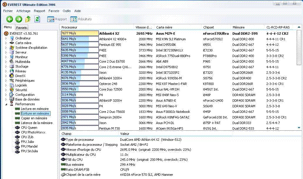Screen dimensions: 303x179
Task: Sort by the Carte mère column header
Action: (x=178, y=27)
